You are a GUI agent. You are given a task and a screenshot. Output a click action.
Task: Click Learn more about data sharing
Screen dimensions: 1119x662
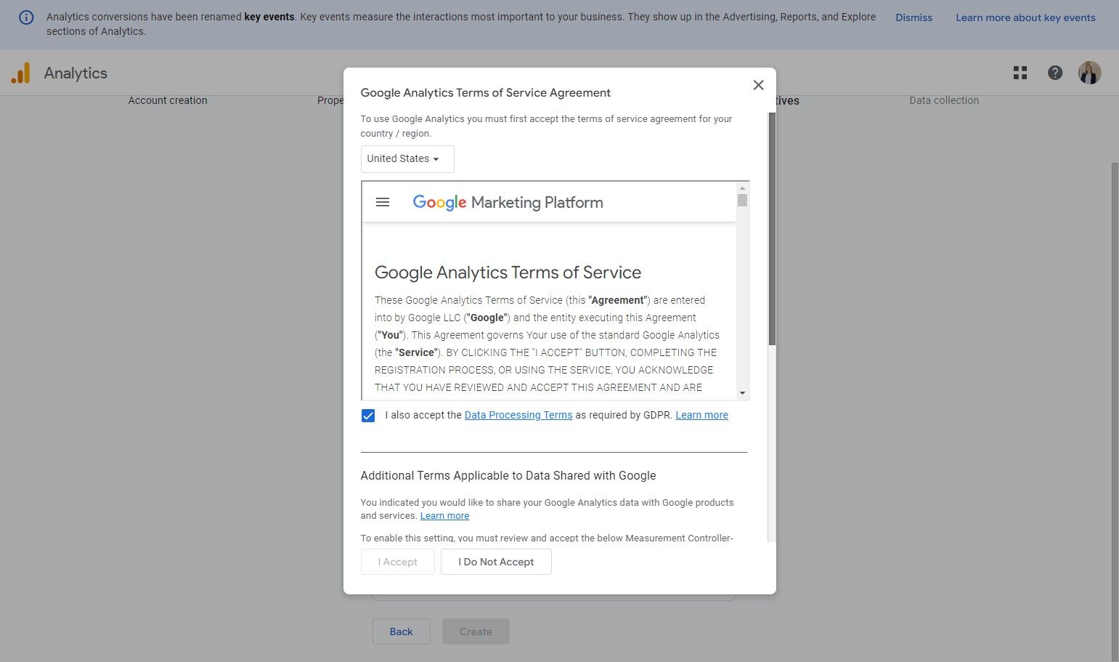[x=444, y=516]
